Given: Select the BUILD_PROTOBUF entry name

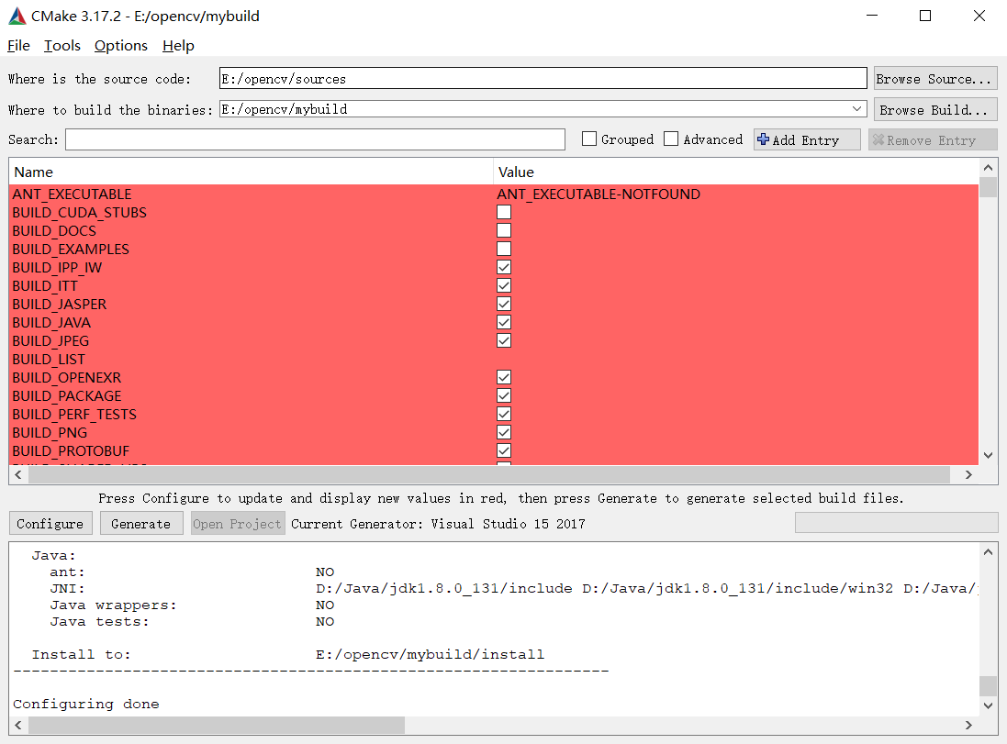Looking at the screenshot, I should (x=71, y=450).
